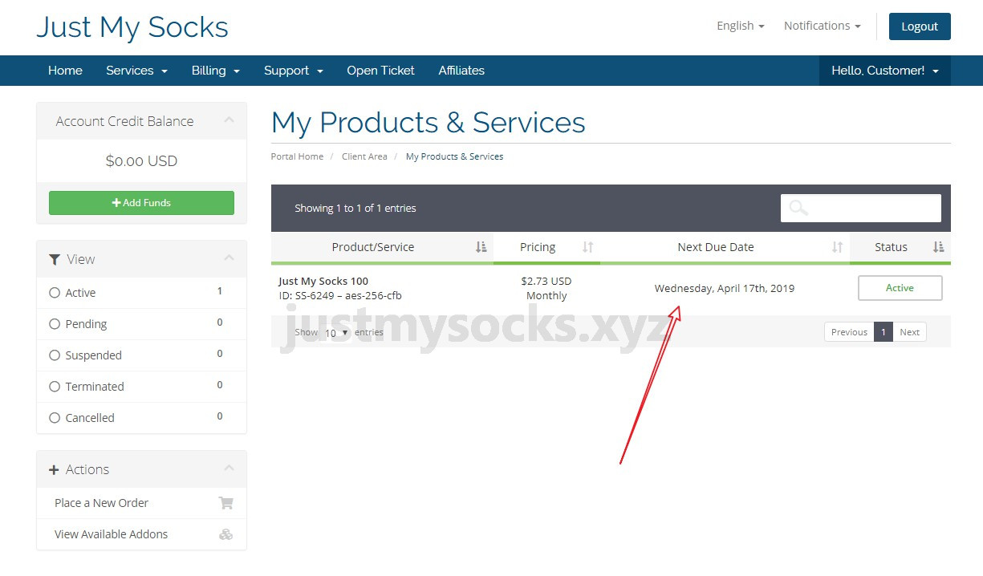Open the Support menu

pyautogui.click(x=294, y=71)
